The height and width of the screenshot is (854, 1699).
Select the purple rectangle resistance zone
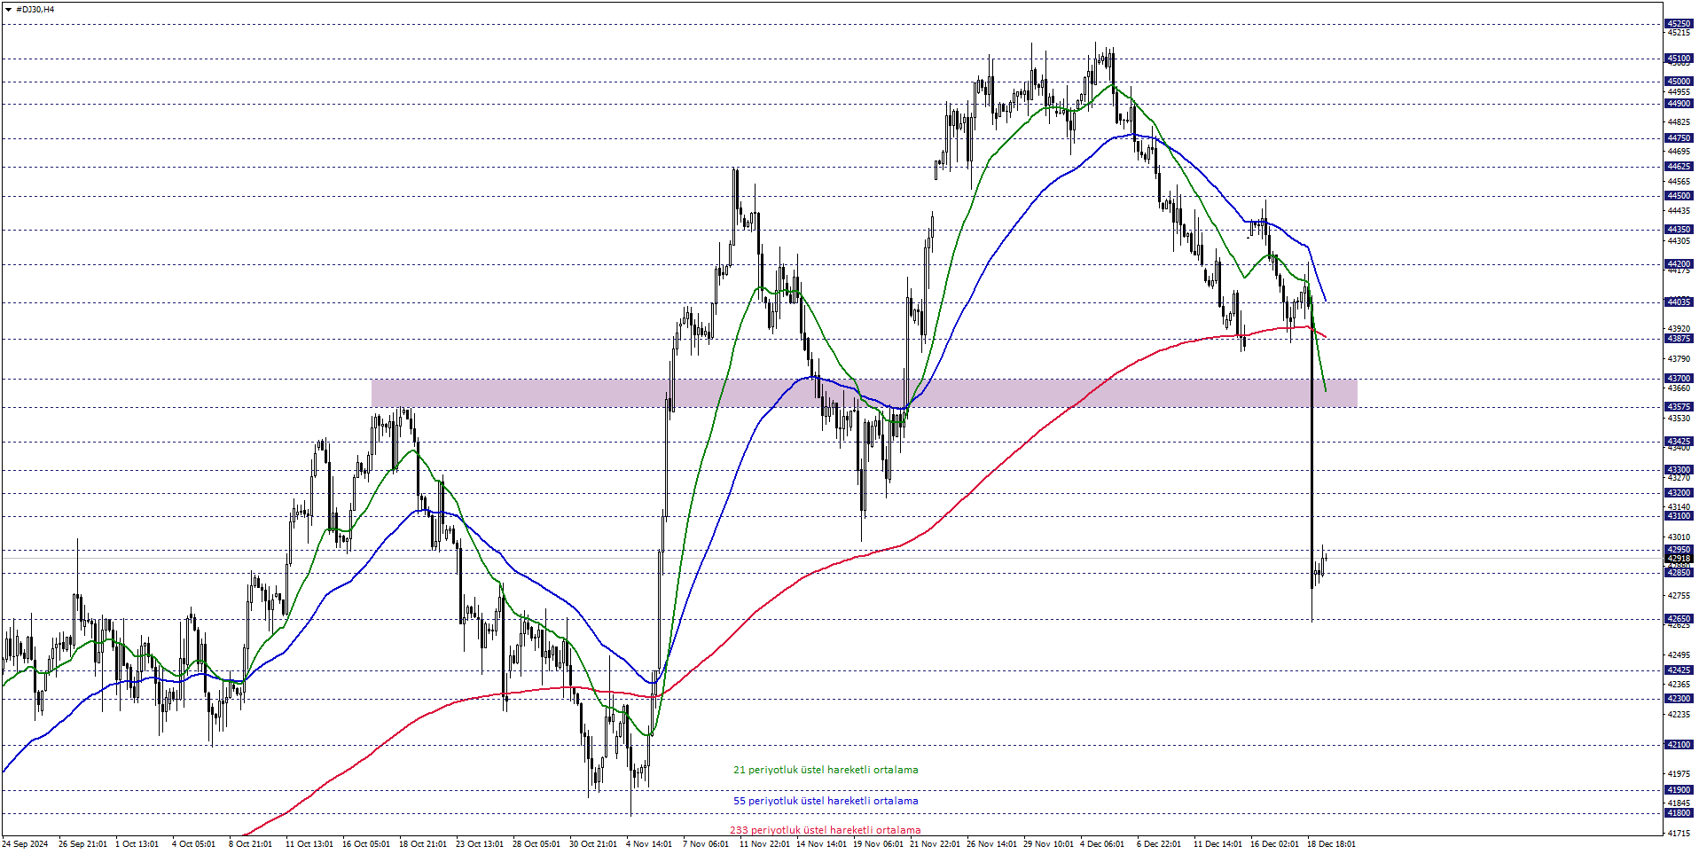pyautogui.click(x=864, y=393)
